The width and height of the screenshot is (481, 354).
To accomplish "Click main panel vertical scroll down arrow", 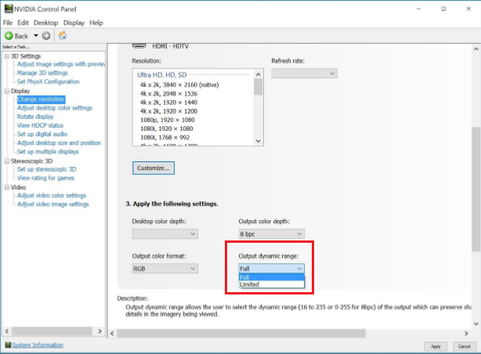I will tap(476, 323).
